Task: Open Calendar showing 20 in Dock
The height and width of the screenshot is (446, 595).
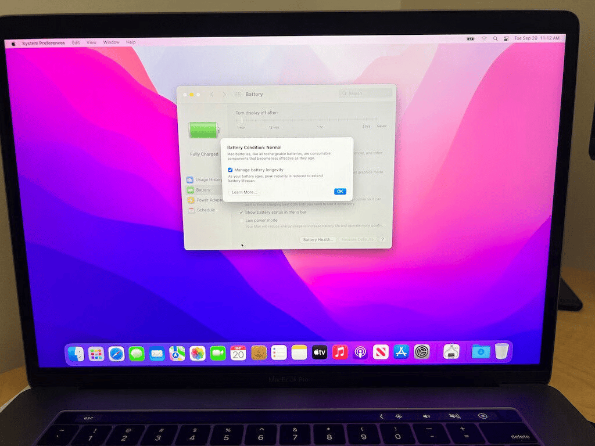Action: tap(238, 353)
